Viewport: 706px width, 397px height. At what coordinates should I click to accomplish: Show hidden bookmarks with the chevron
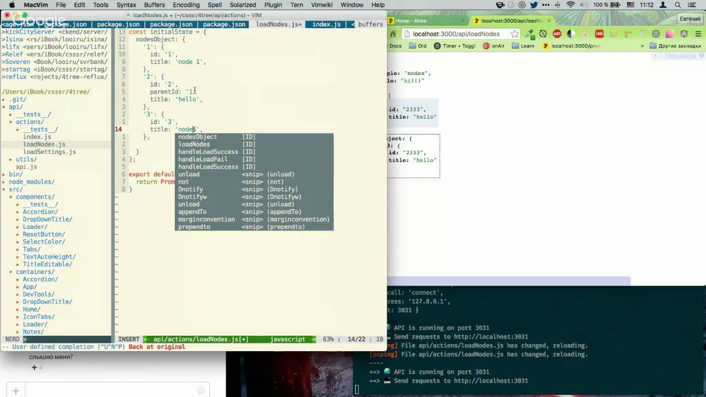pyautogui.click(x=642, y=46)
